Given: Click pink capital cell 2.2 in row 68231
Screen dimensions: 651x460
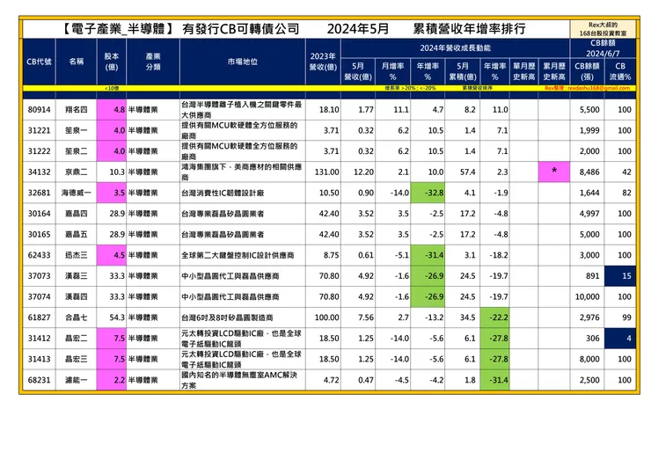Looking at the screenshot, I should coord(111,379).
